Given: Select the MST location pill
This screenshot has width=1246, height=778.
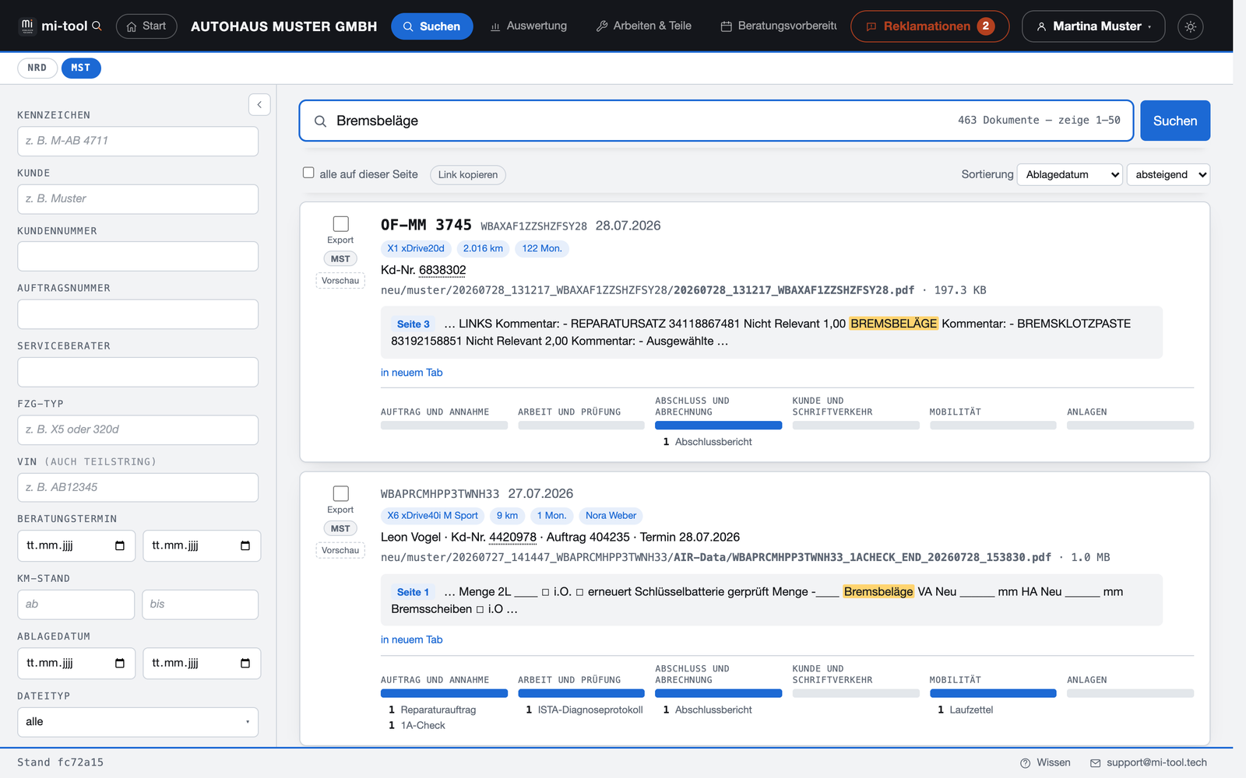Looking at the screenshot, I should [x=81, y=68].
